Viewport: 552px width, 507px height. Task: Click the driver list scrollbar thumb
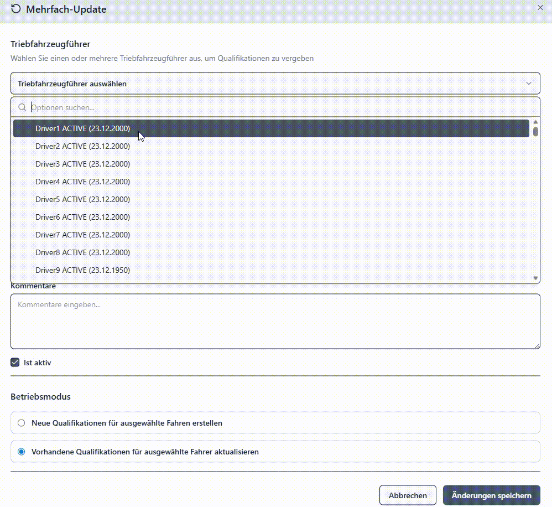click(535, 131)
